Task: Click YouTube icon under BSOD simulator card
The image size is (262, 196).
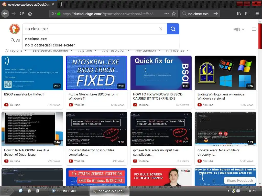Action: click(x=6, y=105)
